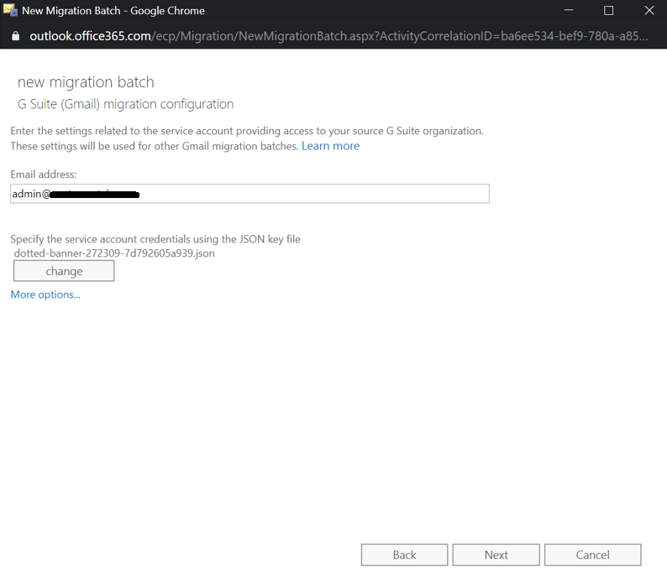The image size is (667, 568).
Task: Cancel the new migration batch
Action: point(592,555)
